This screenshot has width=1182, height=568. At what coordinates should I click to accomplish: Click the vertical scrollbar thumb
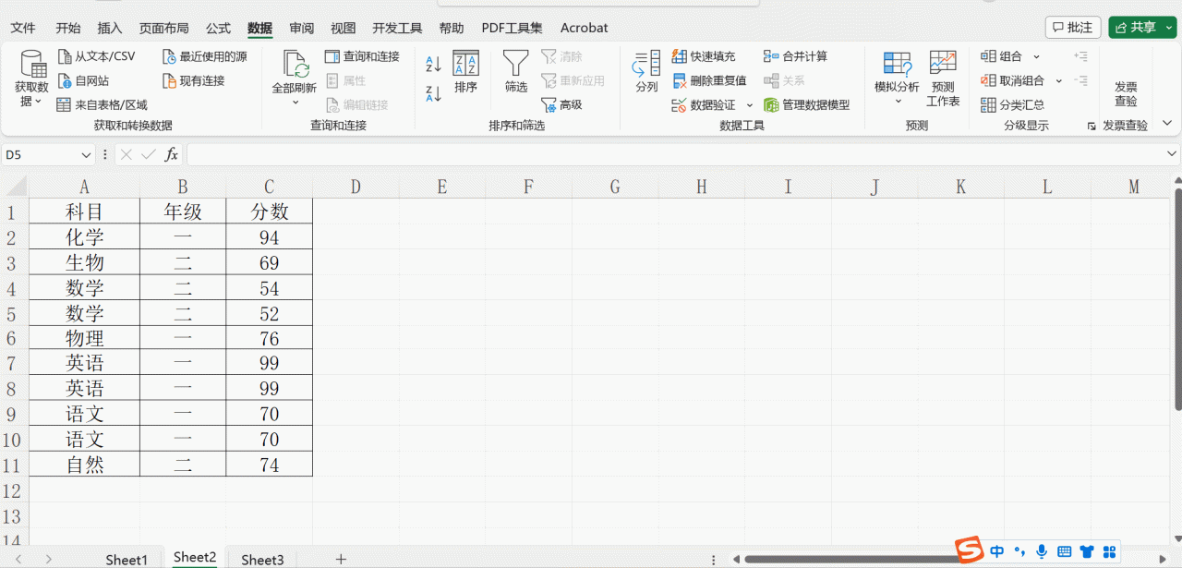point(1177,297)
